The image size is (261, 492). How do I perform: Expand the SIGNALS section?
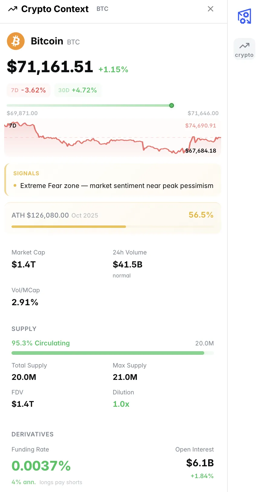coord(26,173)
